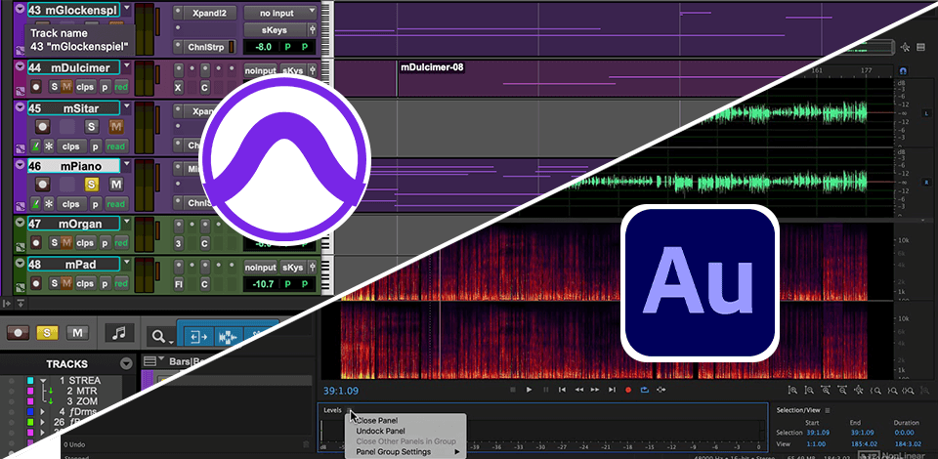
Task: Click the Fast Forward button in Audition
Action: point(595,390)
